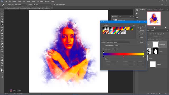The image size is (169, 95).
Task: Open the collapsed Actions panel play icon
Action: coord(137,13)
